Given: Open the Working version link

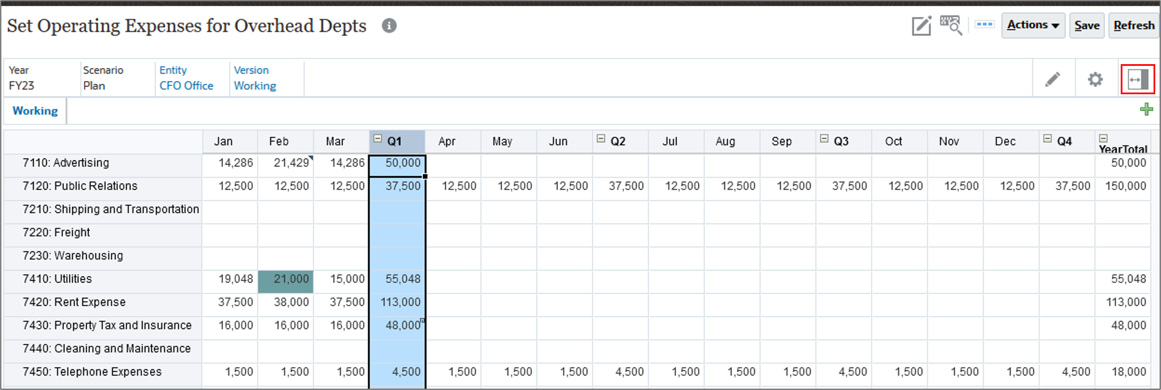Looking at the screenshot, I should 255,85.
